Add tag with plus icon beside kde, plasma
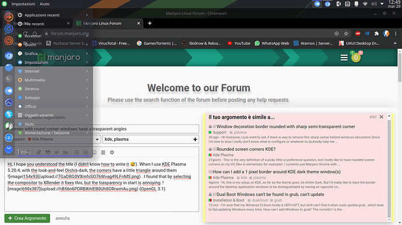The image size is (402, 225). pos(195,140)
